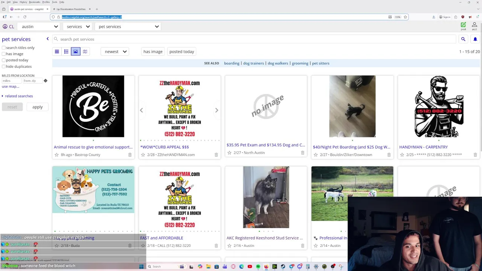Open YouTube taskbar icon
The height and width of the screenshot is (271, 482).
click(x=250, y=266)
